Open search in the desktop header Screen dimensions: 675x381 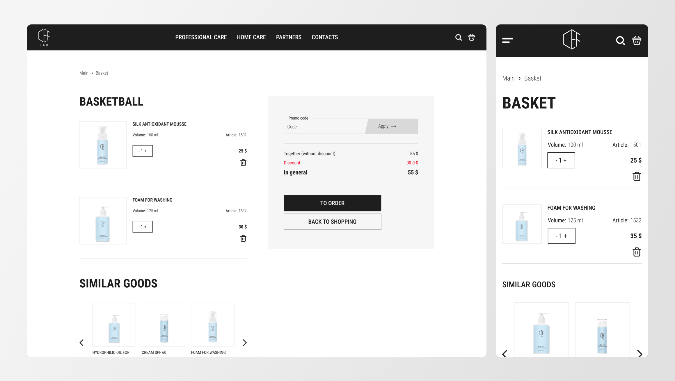click(459, 37)
